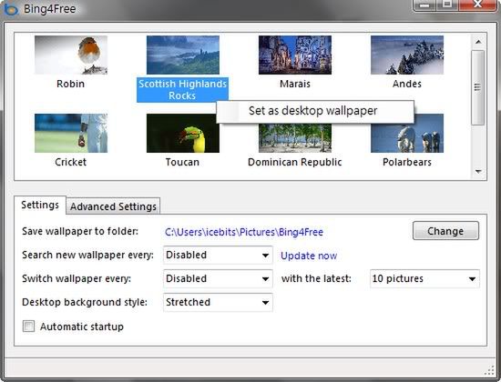Click the Change folder button
The image size is (501, 382).
pyautogui.click(x=445, y=231)
